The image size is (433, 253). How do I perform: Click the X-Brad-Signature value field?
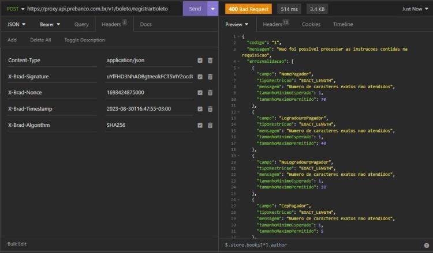[150, 77]
